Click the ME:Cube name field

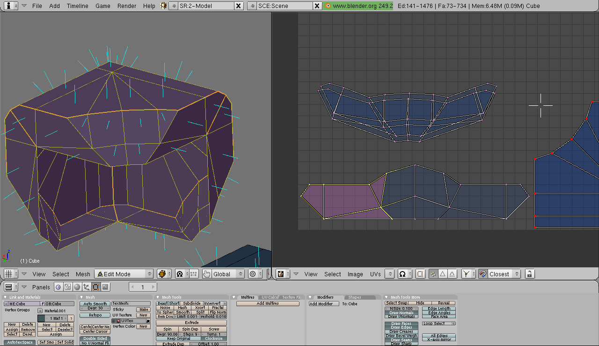click(24, 304)
